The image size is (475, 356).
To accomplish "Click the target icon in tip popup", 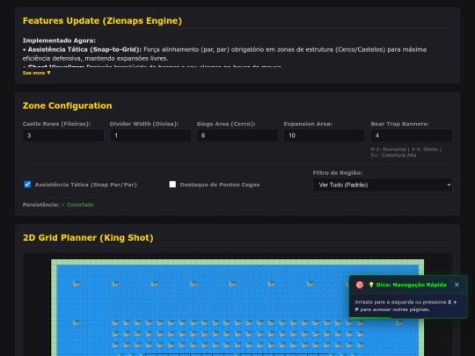I will (360, 285).
